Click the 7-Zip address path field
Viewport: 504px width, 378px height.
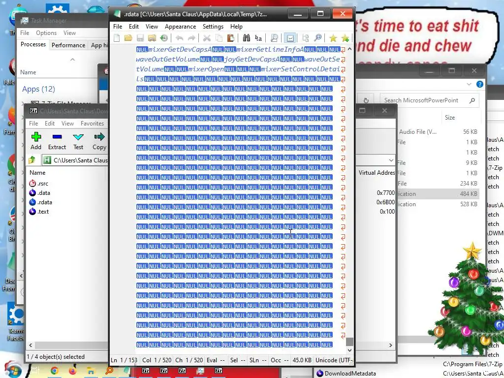click(80, 160)
